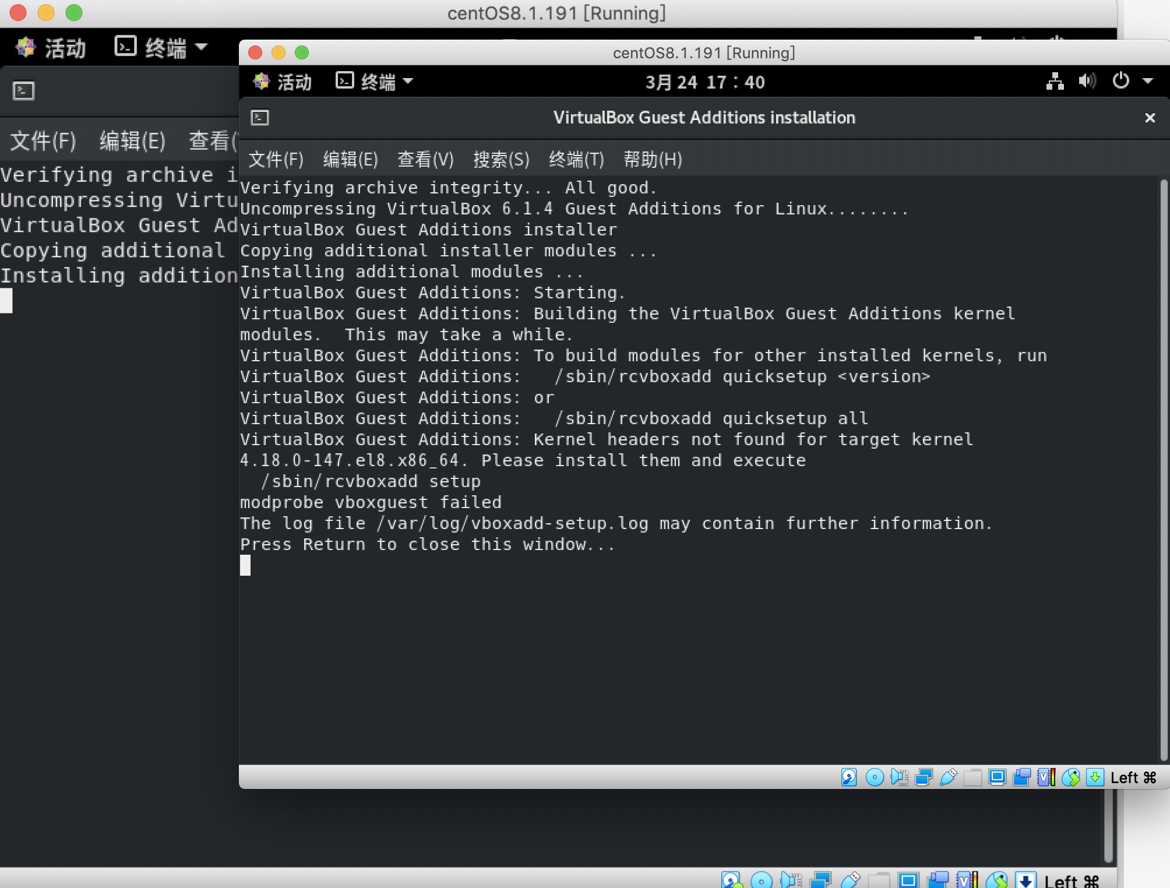Click the display status icon
Viewport: 1170px width, 888px height.
(x=997, y=777)
